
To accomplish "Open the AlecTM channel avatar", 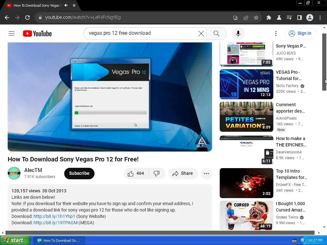I will pos(14,173).
